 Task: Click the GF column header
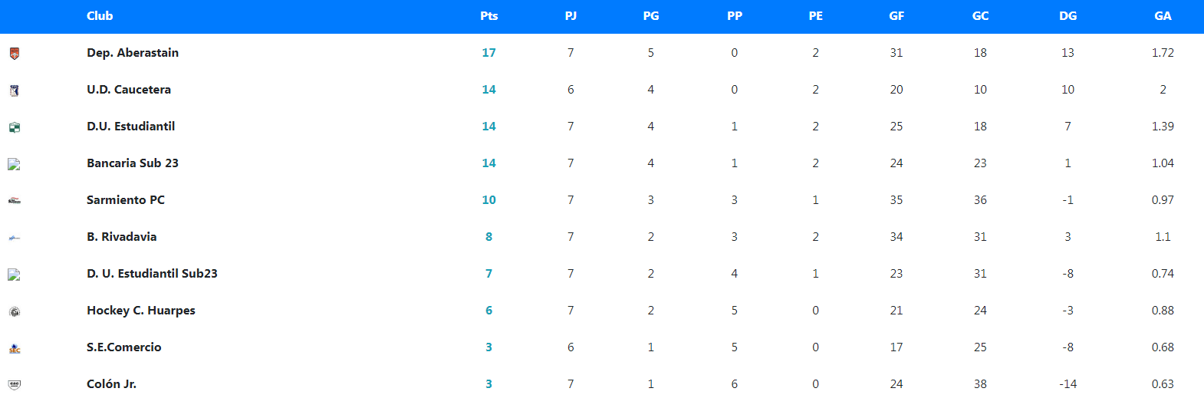click(x=896, y=16)
